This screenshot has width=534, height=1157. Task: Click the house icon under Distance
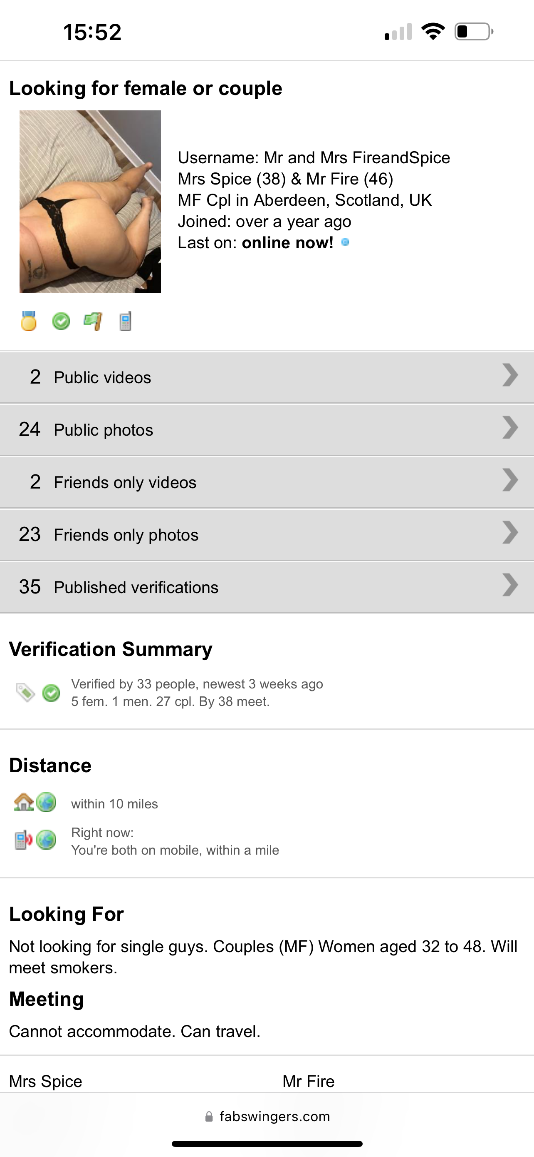24,802
